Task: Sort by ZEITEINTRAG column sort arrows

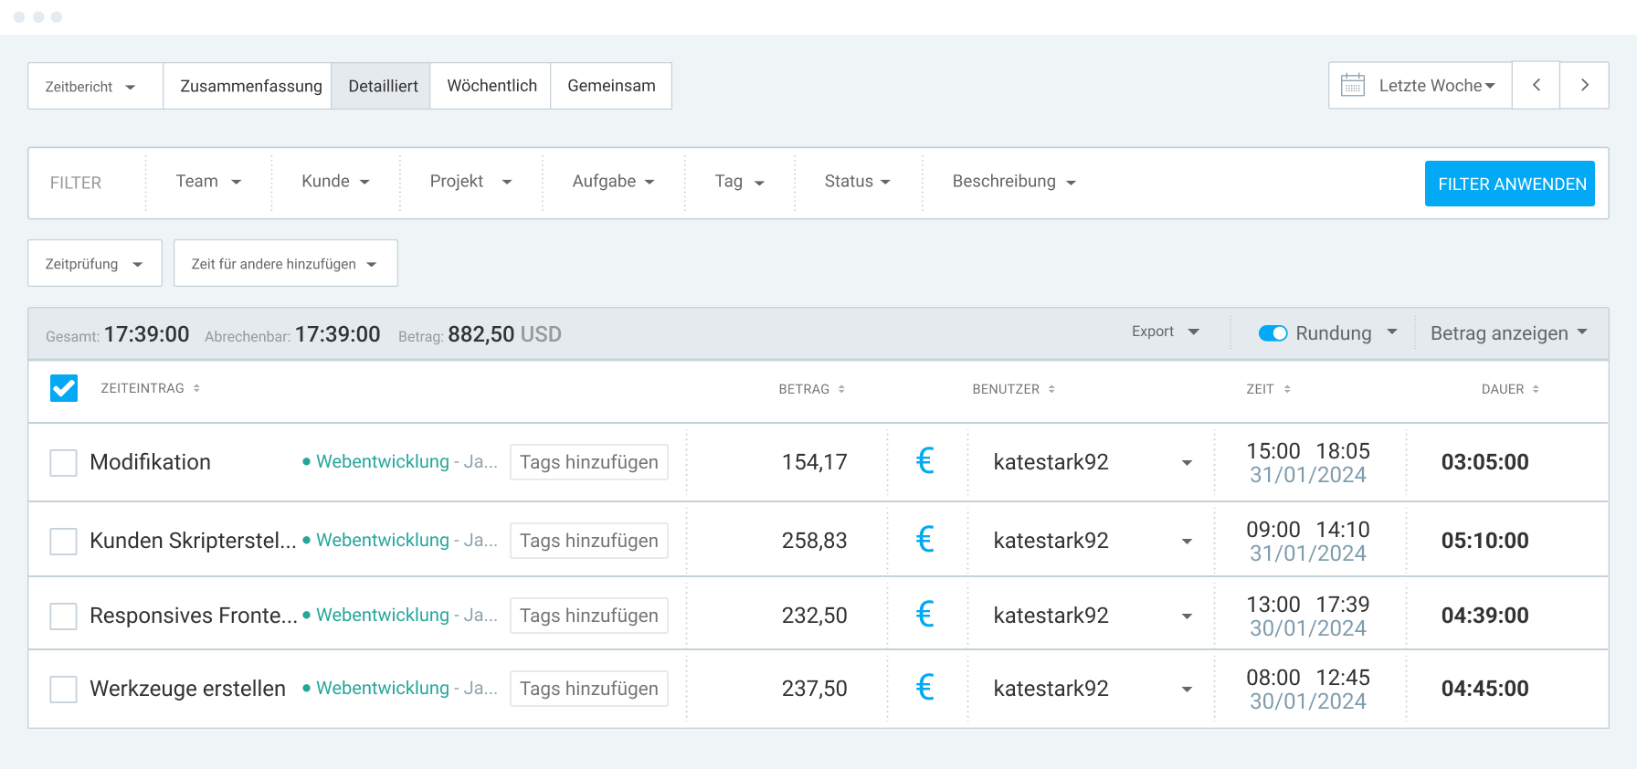Action: (196, 388)
